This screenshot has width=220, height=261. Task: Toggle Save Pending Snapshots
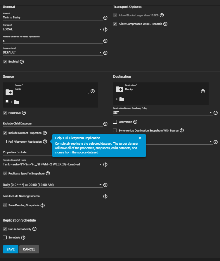point(5,205)
